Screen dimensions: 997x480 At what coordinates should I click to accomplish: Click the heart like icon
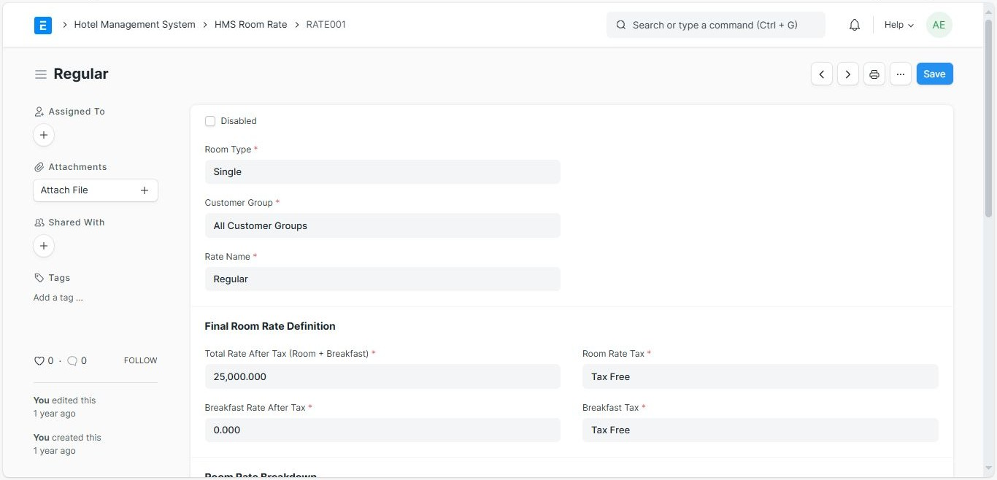point(39,360)
